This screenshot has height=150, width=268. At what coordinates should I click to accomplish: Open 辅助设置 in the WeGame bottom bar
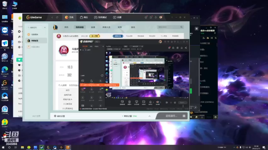pyautogui.click(x=60, y=116)
